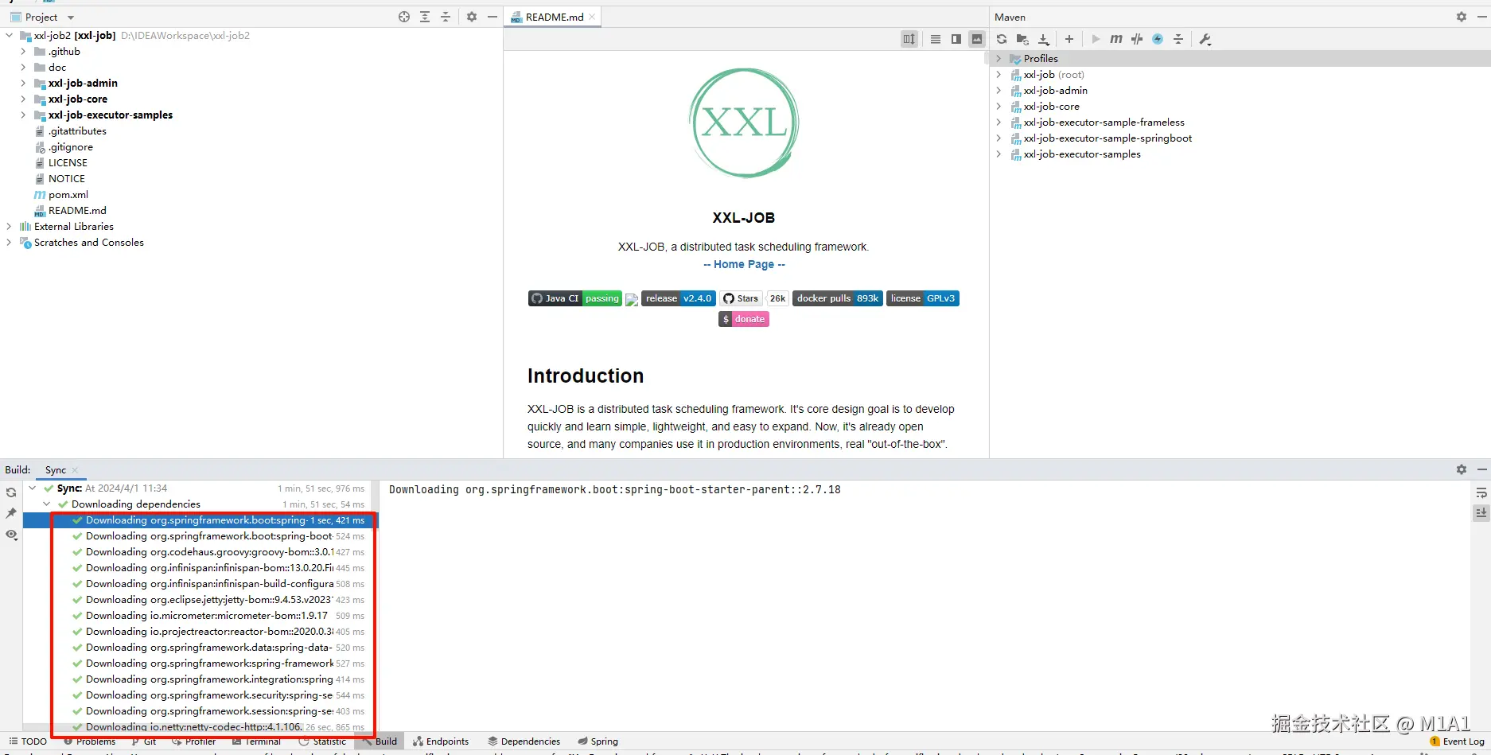
Task: Locate the opened file in Project tree
Action: click(404, 17)
